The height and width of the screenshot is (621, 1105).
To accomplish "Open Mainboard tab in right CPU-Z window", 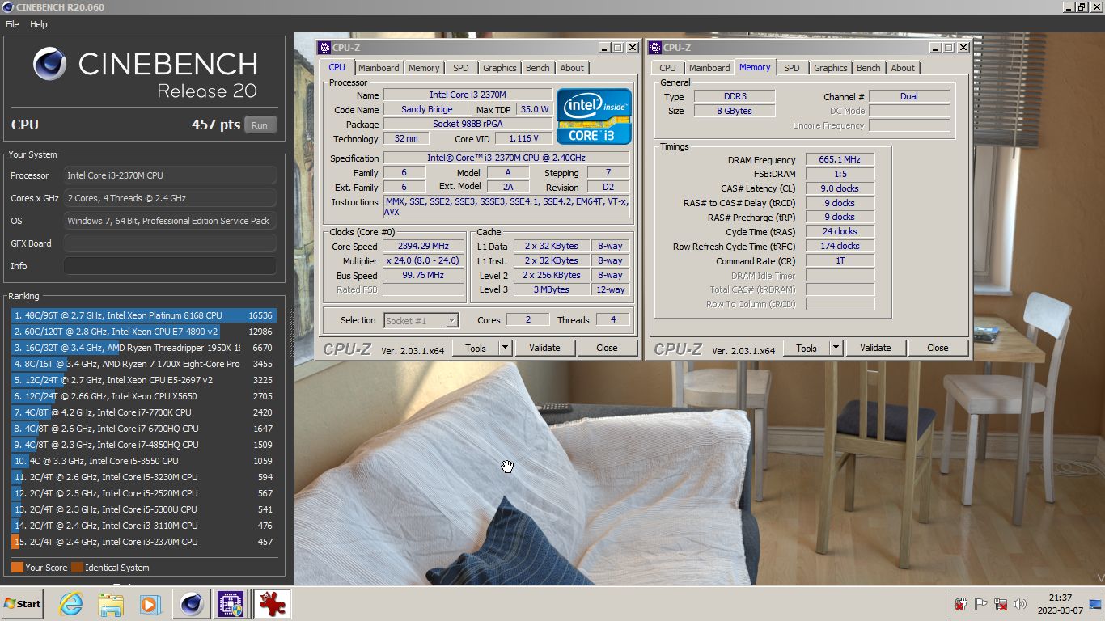I will [x=709, y=68].
